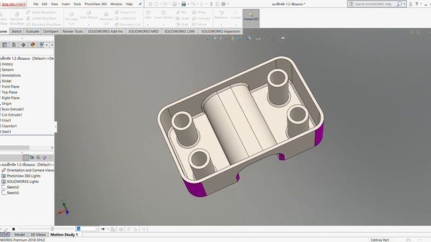Image resolution: width=431 pixels, height=242 pixels.
Task: Open the Tools menu
Action: tap(77, 4)
